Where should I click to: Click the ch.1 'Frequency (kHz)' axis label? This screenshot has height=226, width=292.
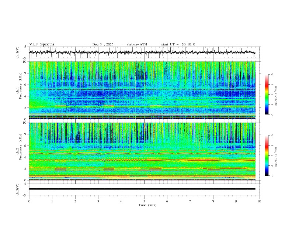click(21, 86)
